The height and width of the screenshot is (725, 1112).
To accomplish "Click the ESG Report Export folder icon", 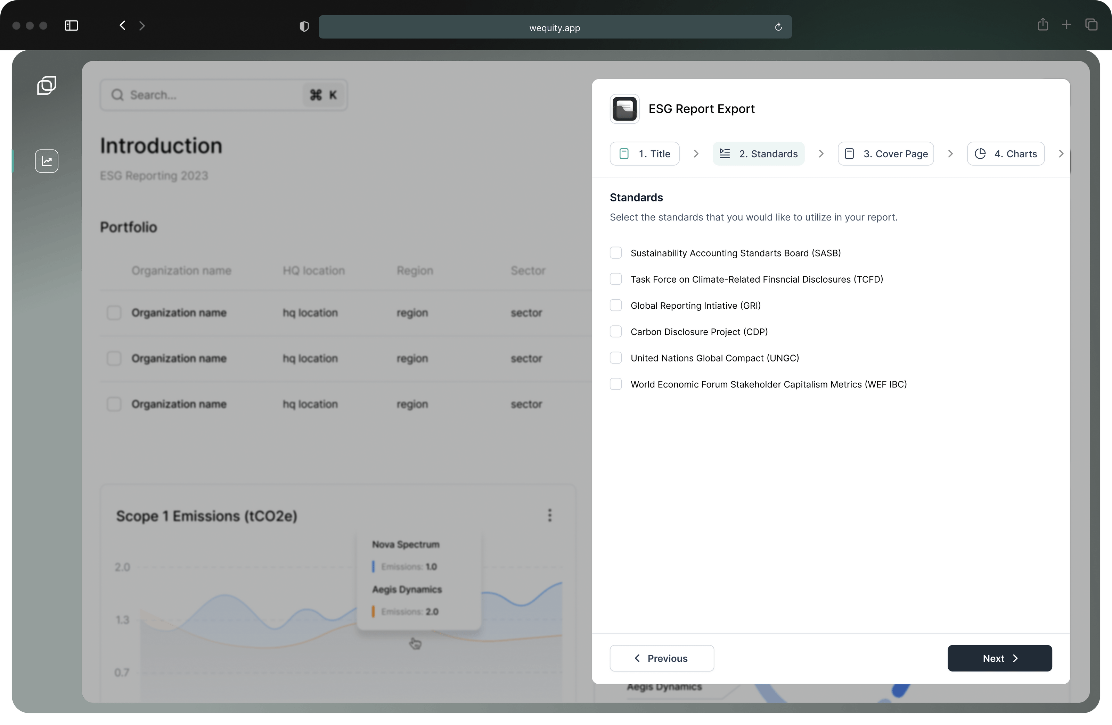I will pyautogui.click(x=624, y=109).
